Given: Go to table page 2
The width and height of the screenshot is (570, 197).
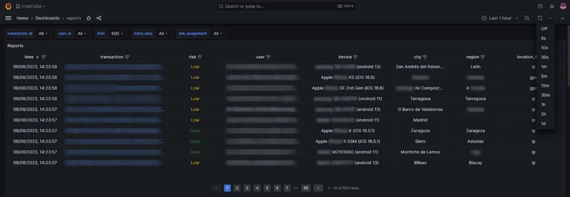Looking at the screenshot, I should [237, 188].
